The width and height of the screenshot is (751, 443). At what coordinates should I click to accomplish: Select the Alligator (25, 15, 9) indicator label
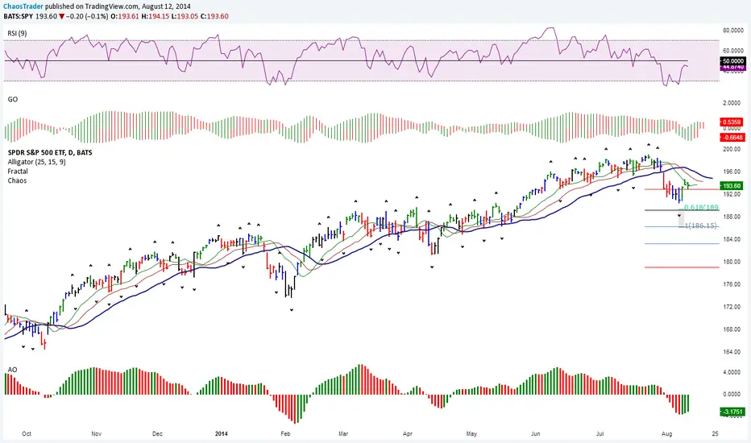pyautogui.click(x=37, y=162)
